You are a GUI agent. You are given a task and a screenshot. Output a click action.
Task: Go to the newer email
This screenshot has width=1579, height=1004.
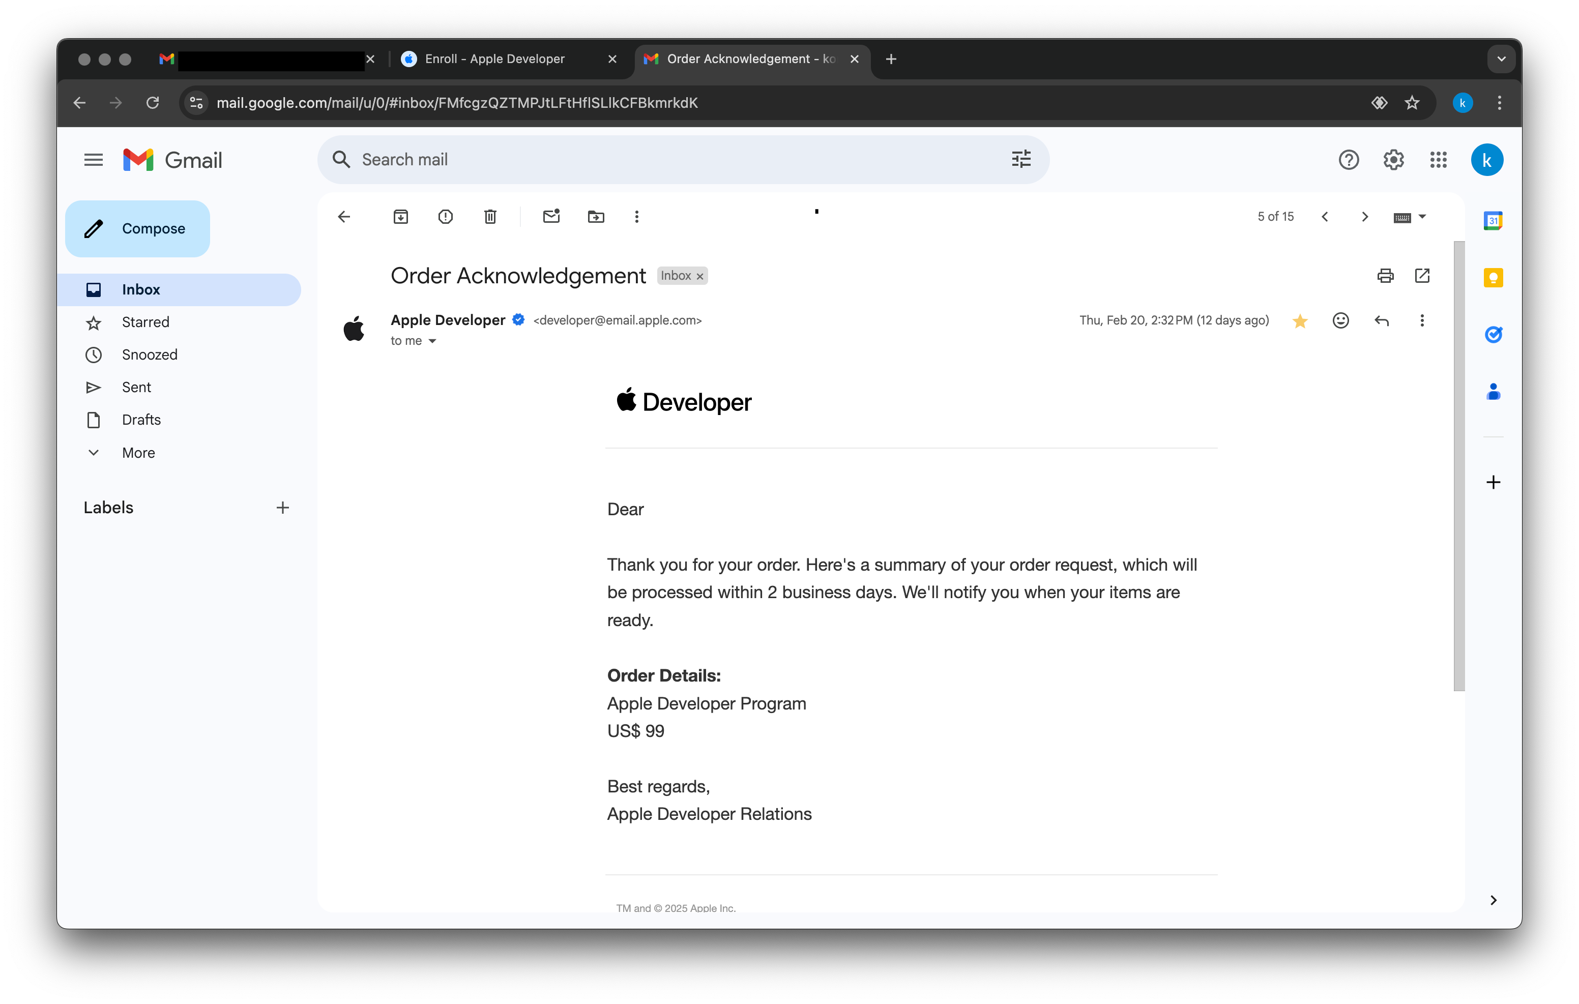(x=1325, y=216)
